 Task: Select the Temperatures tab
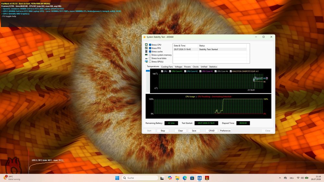point(153,66)
